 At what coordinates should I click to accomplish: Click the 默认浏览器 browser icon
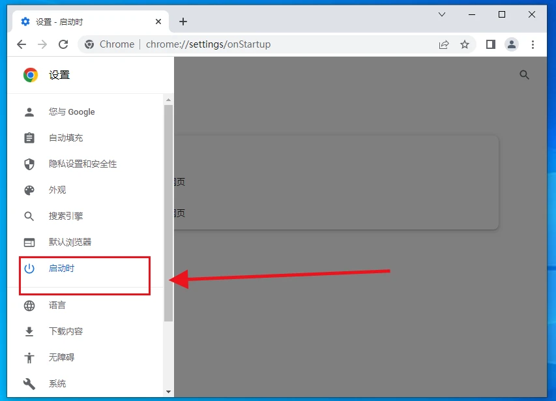29,242
